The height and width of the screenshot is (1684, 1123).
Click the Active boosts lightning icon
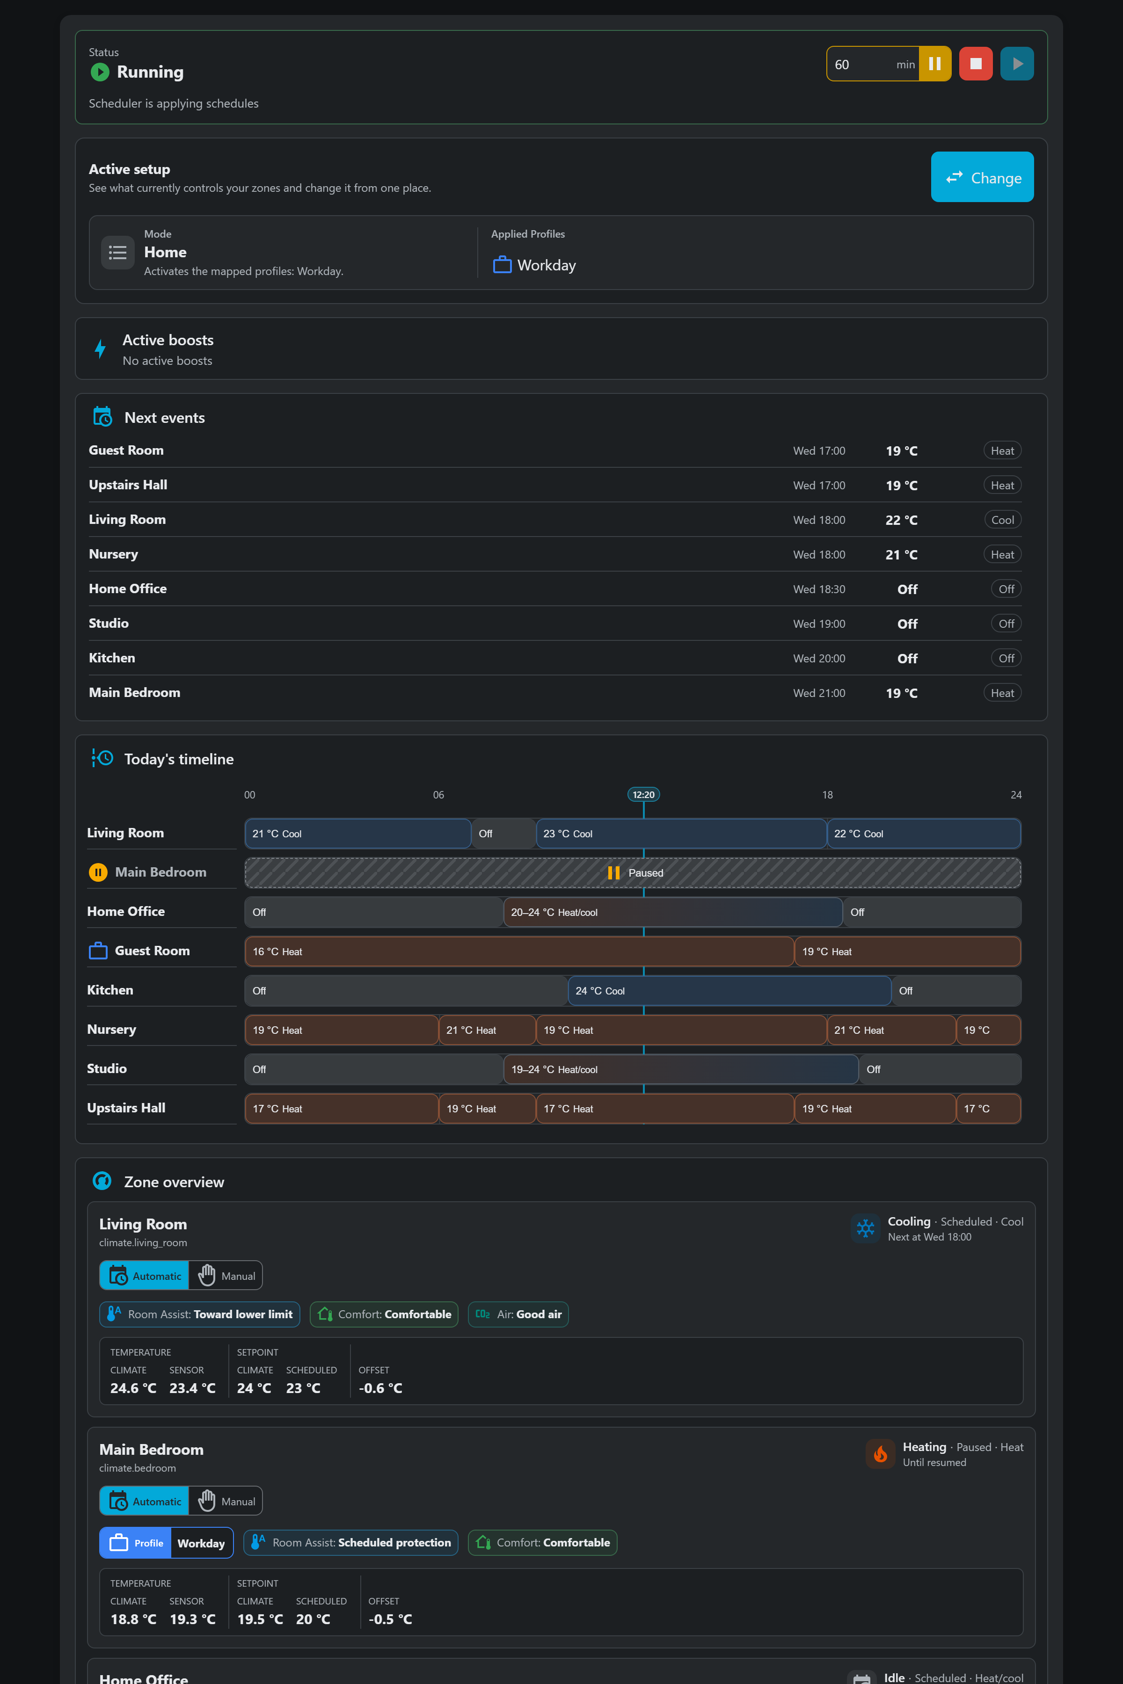coord(100,348)
